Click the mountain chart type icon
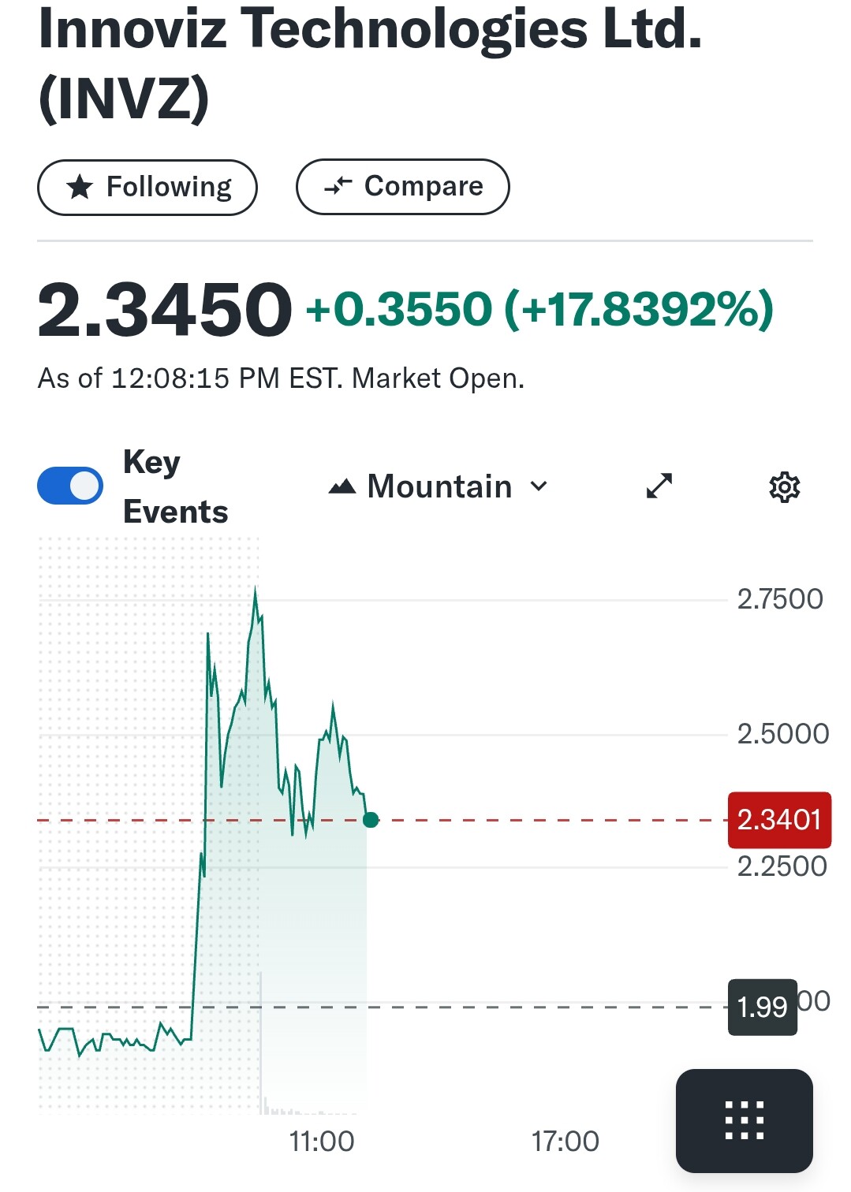Viewport: 851px width, 1192px height. coord(342,487)
